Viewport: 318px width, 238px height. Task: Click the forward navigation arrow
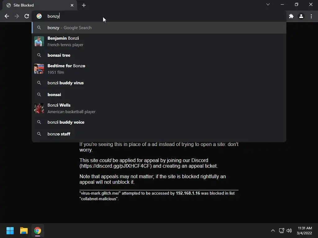coord(17,16)
